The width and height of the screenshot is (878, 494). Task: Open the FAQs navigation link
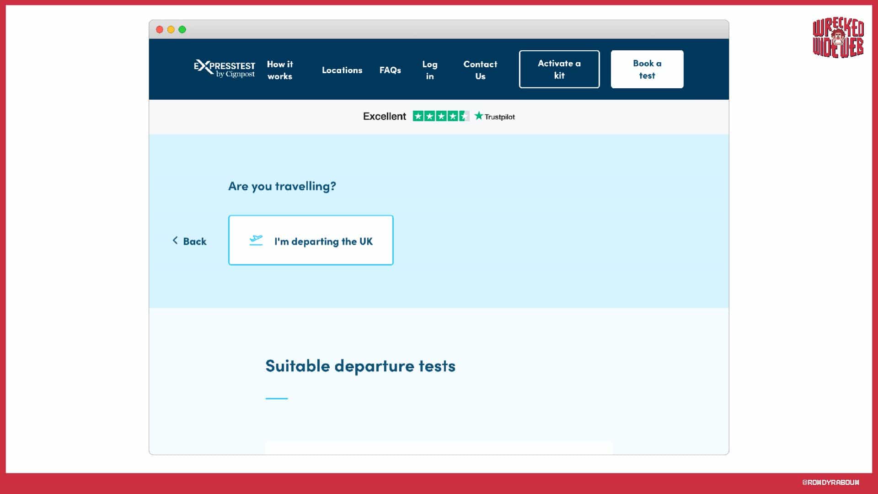tap(390, 70)
